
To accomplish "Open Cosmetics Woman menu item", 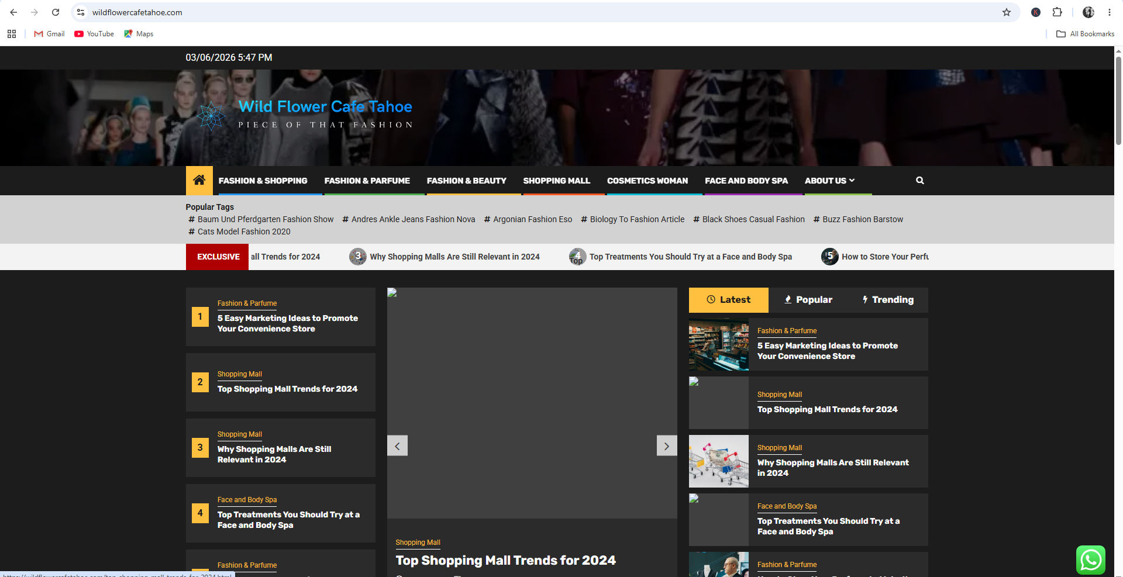I will coord(647,181).
